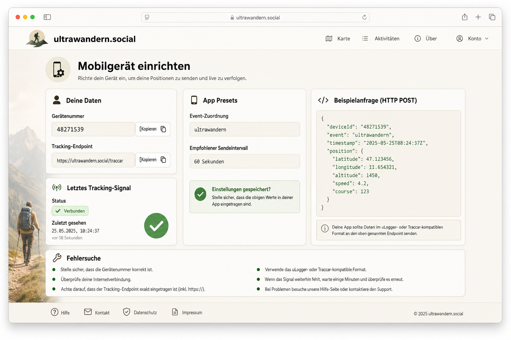Select the Event-Zuordnung field ultrawandern

(245, 129)
